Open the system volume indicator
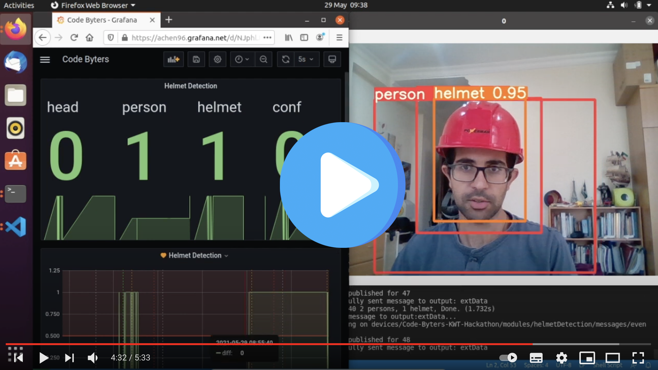The width and height of the screenshot is (658, 370). (x=624, y=5)
